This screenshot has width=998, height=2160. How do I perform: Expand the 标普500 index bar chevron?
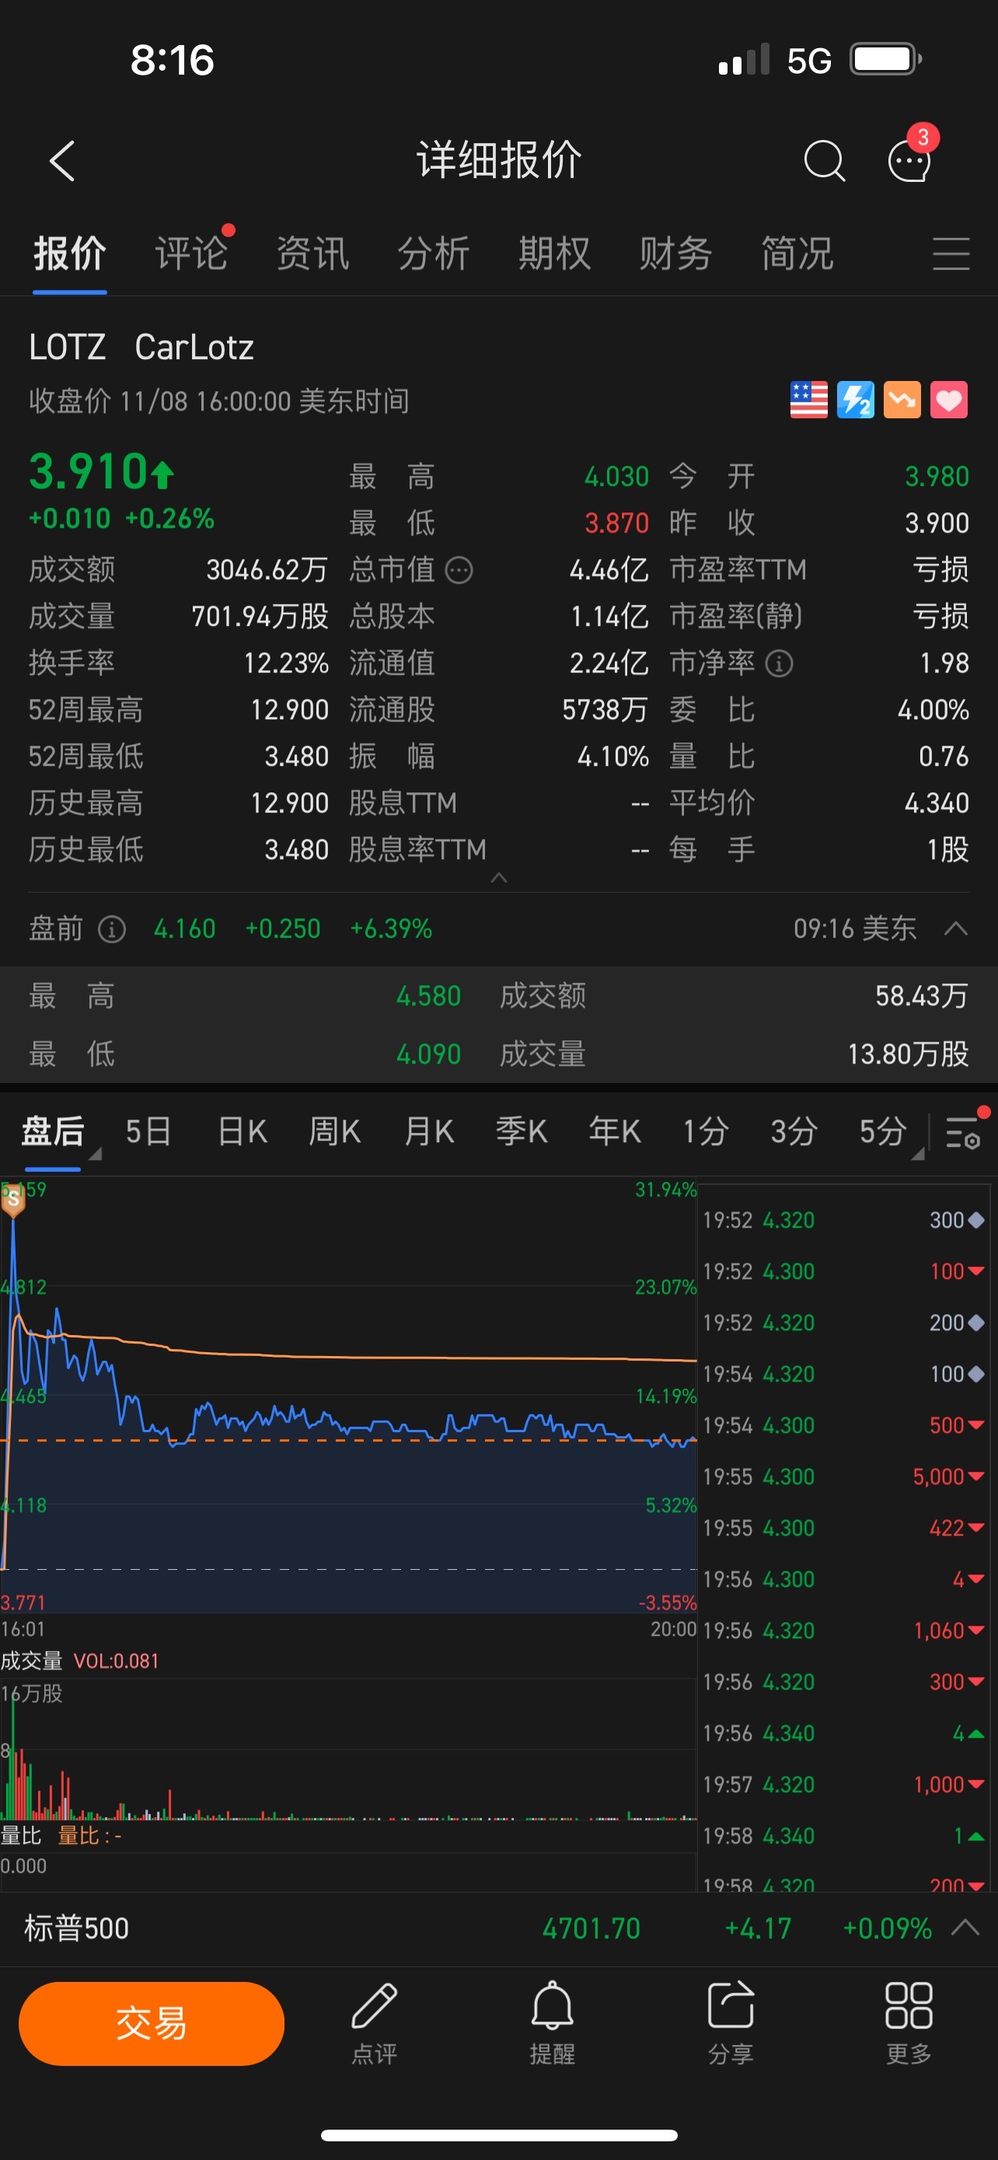965,1927
